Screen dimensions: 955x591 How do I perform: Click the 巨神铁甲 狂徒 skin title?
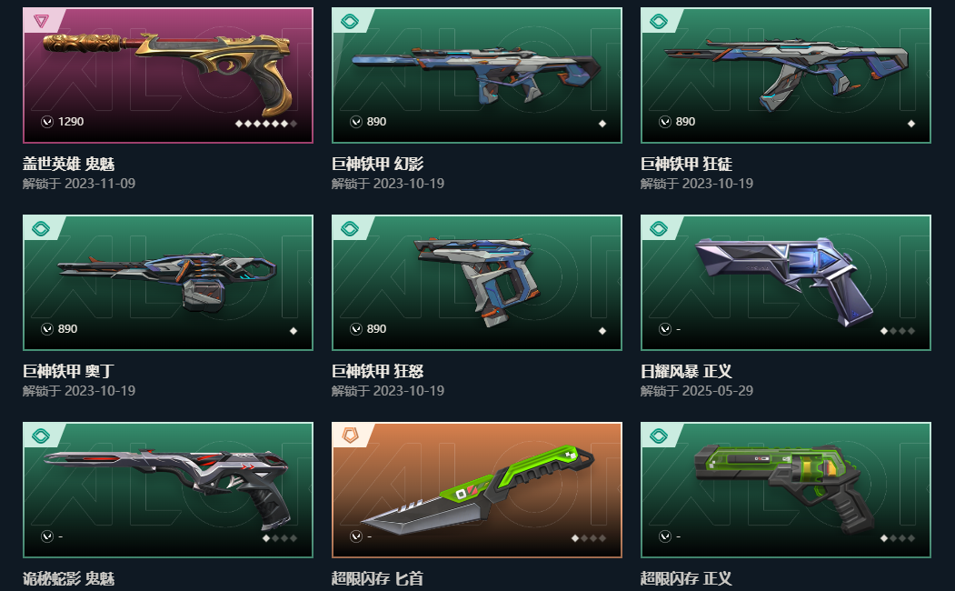(686, 164)
